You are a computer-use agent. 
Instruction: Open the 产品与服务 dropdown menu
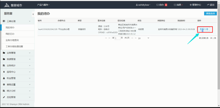[43, 5]
